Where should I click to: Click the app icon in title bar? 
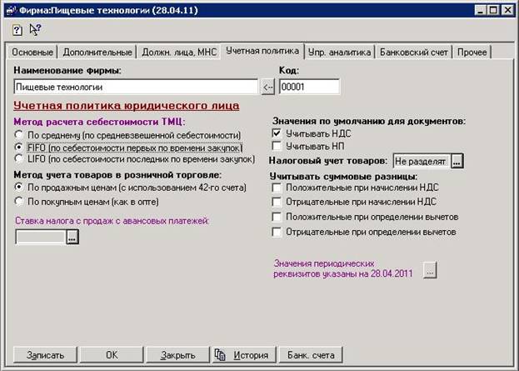click(x=9, y=8)
